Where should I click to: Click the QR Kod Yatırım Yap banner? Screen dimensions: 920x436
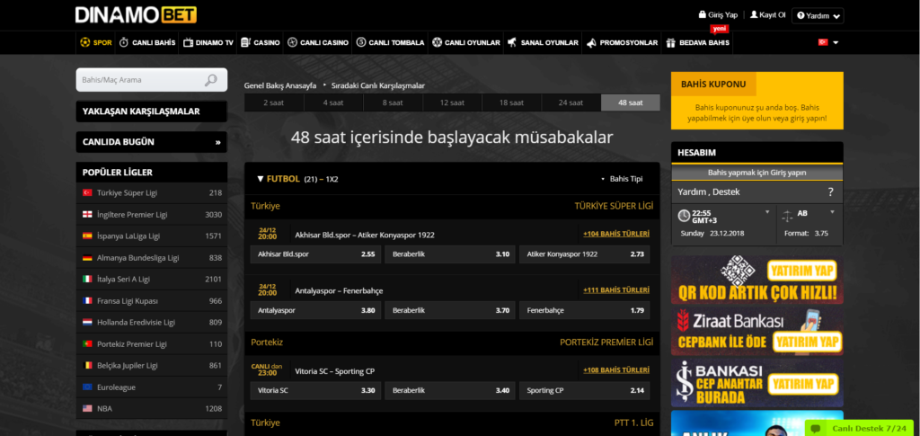coord(756,280)
